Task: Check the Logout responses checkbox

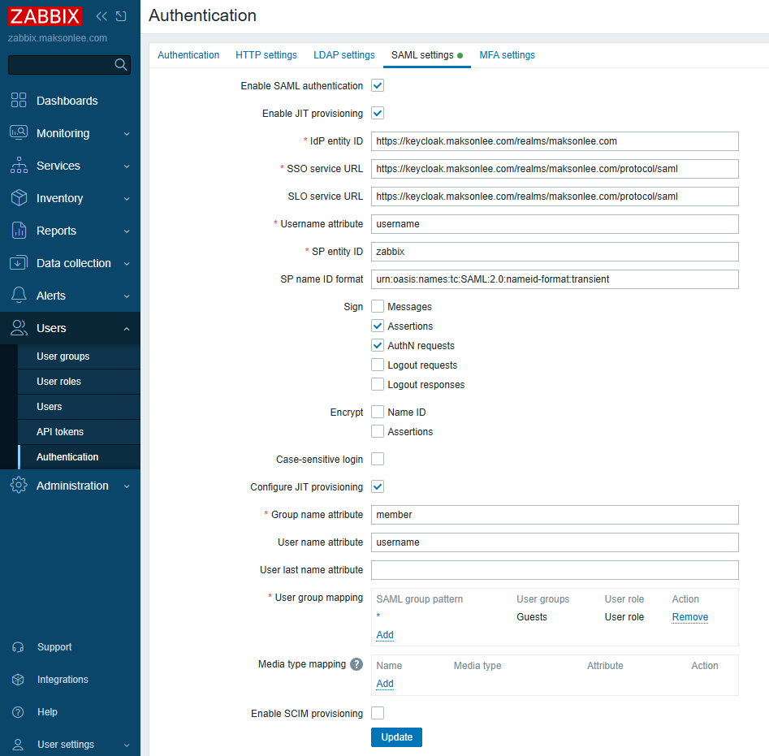Action: point(378,384)
